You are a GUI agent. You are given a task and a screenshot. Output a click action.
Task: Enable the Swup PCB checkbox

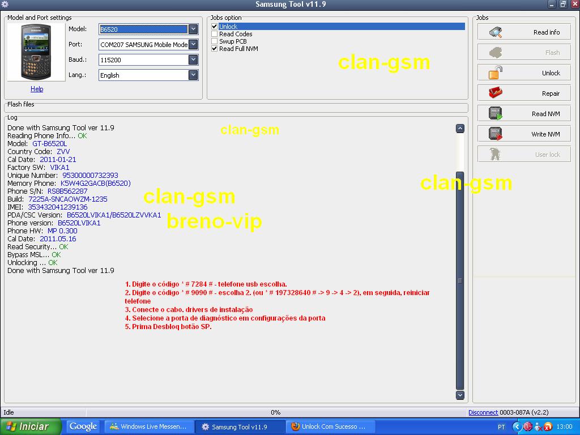214,41
